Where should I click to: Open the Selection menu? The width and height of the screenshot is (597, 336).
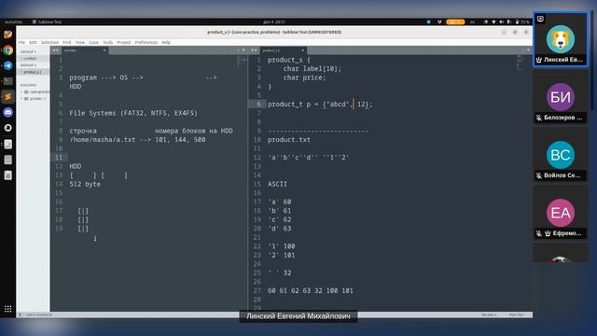click(49, 42)
